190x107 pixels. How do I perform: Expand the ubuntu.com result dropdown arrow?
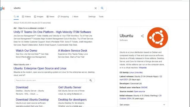(x=31, y=64)
